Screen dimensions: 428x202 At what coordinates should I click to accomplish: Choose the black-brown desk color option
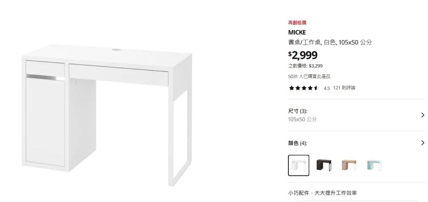pos(324,166)
